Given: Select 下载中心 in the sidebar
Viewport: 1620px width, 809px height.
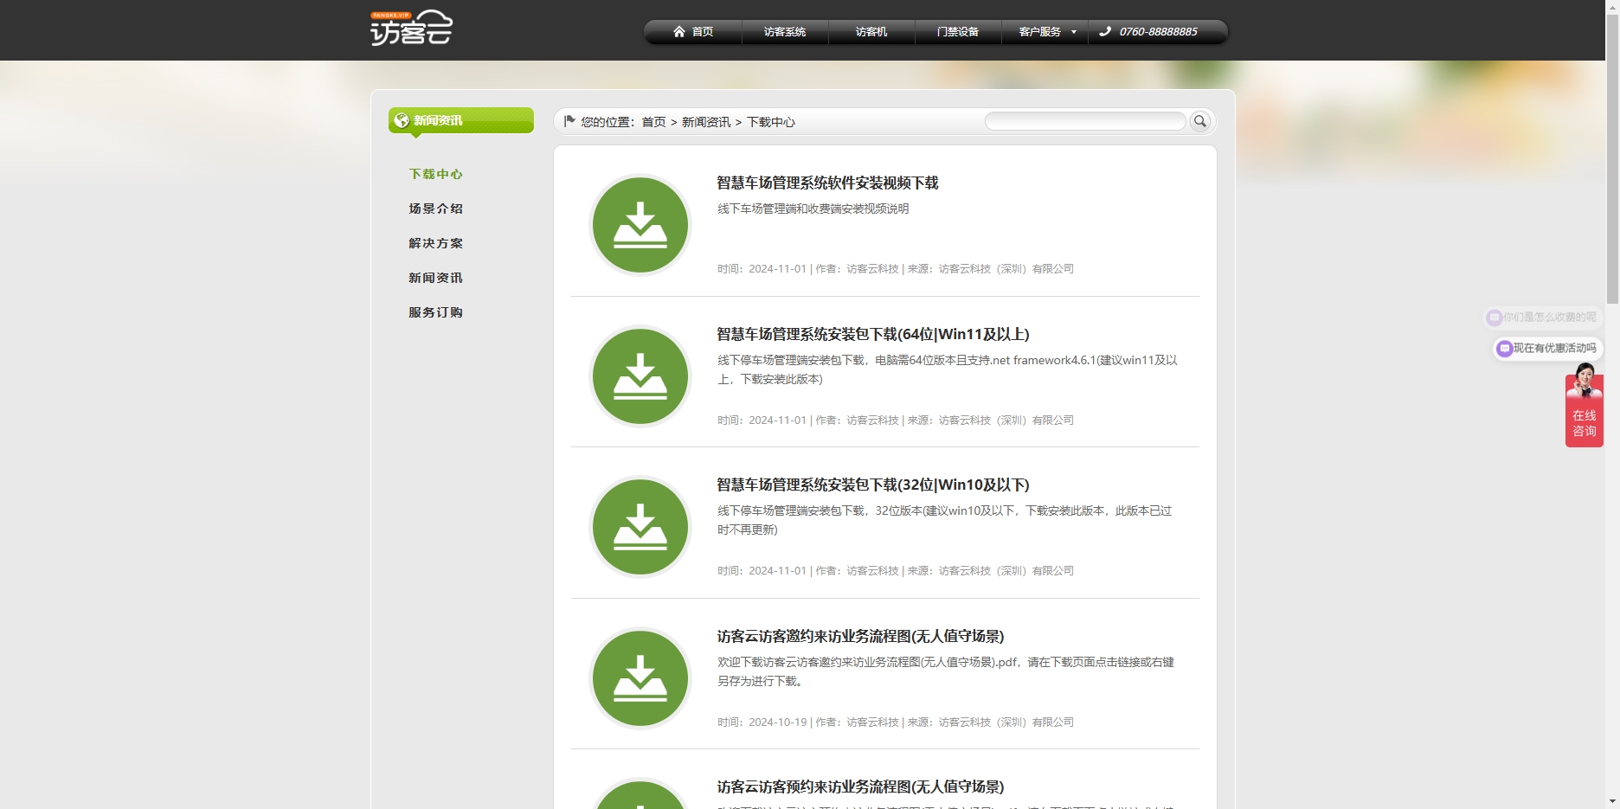Looking at the screenshot, I should 436,174.
